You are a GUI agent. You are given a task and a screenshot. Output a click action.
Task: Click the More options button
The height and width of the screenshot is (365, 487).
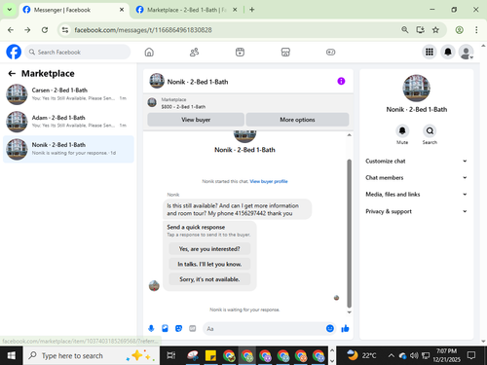(x=297, y=120)
